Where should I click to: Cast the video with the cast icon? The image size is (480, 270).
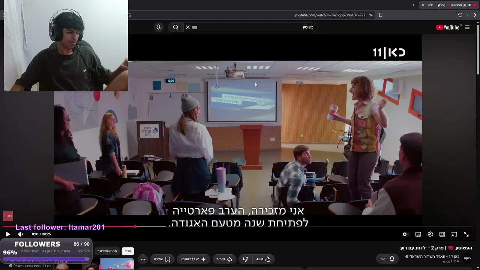coord(454,234)
